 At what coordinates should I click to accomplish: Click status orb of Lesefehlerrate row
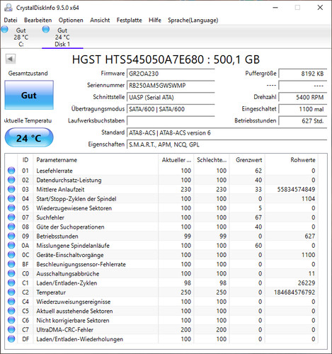click(11, 171)
